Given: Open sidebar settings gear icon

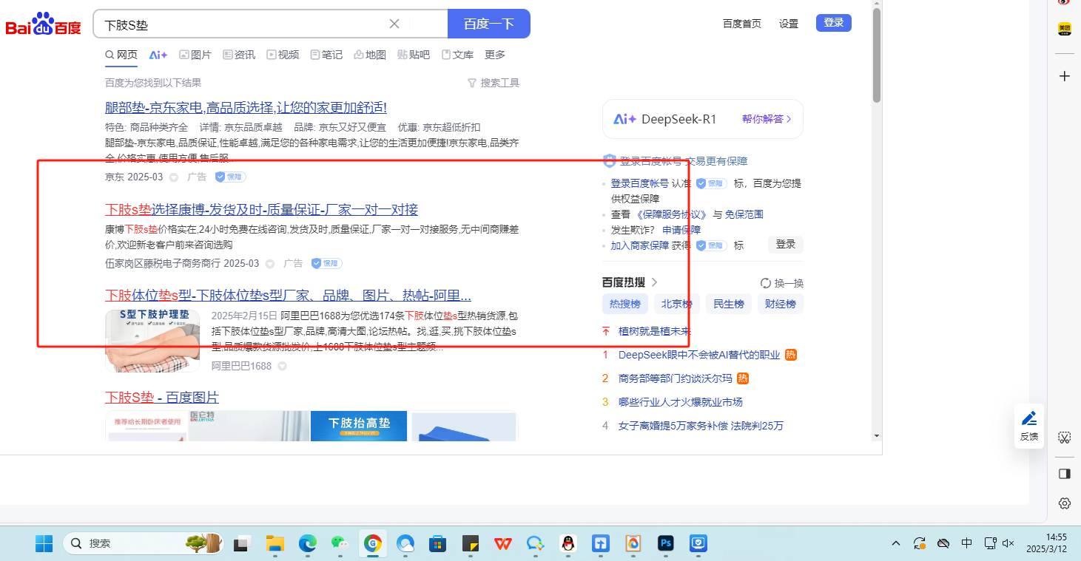Looking at the screenshot, I should pyautogui.click(x=1065, y=503).
